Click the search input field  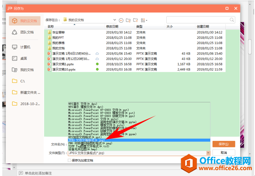pyautogui.click(x=198, y=20)
